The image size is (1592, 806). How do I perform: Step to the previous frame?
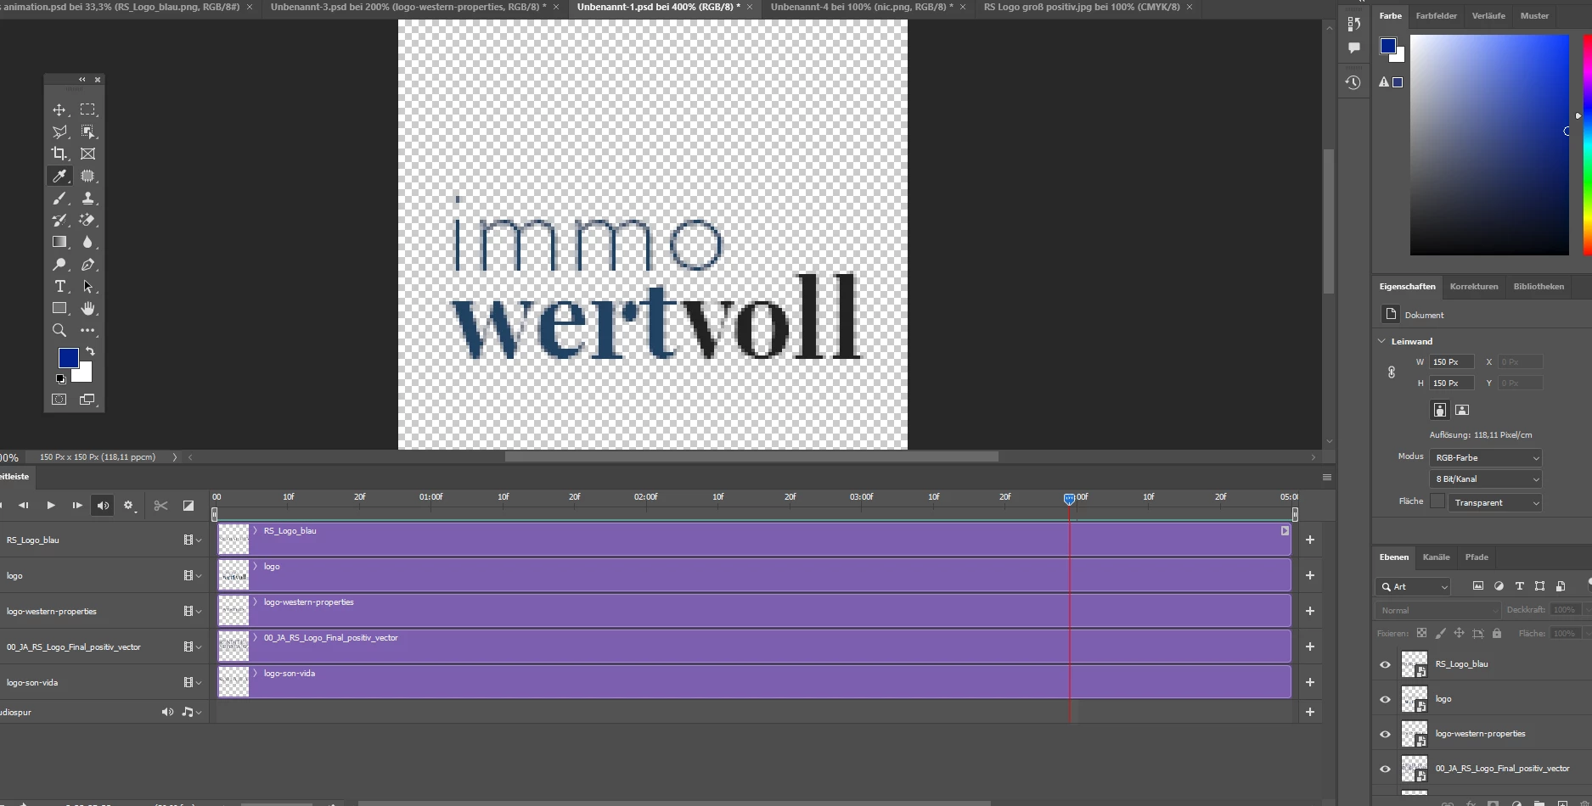pos(24,506)
